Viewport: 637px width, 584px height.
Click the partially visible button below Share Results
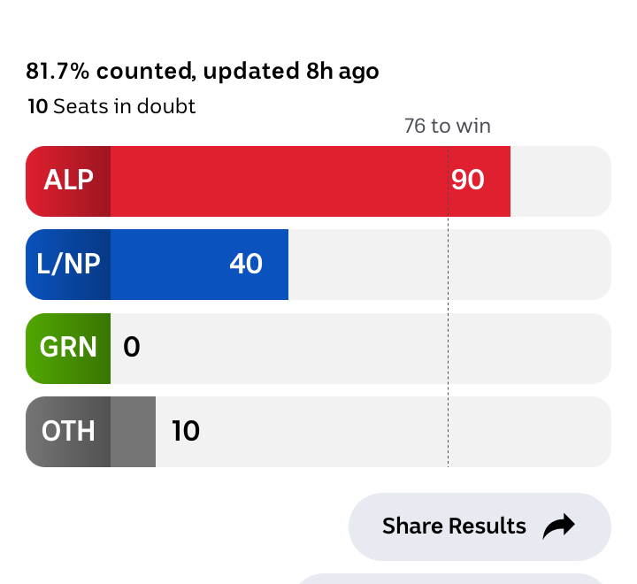click(x=453, y=579)
